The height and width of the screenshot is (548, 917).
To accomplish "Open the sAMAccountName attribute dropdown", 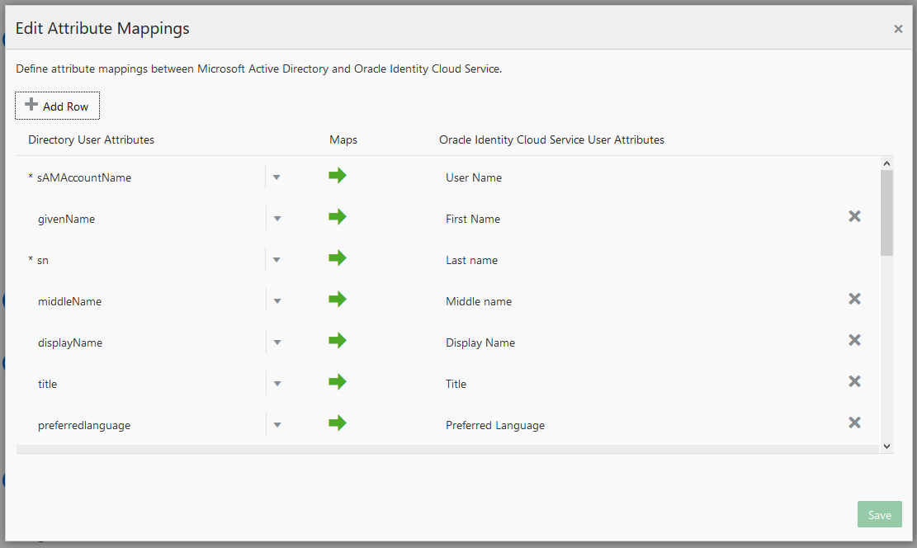I will coord(277,177).
